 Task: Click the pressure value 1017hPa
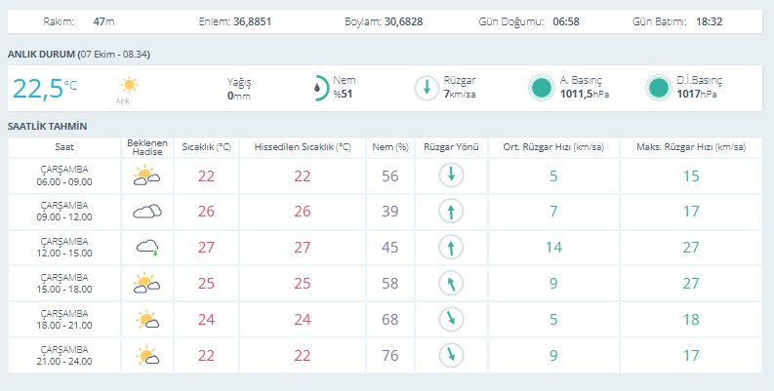697,94
